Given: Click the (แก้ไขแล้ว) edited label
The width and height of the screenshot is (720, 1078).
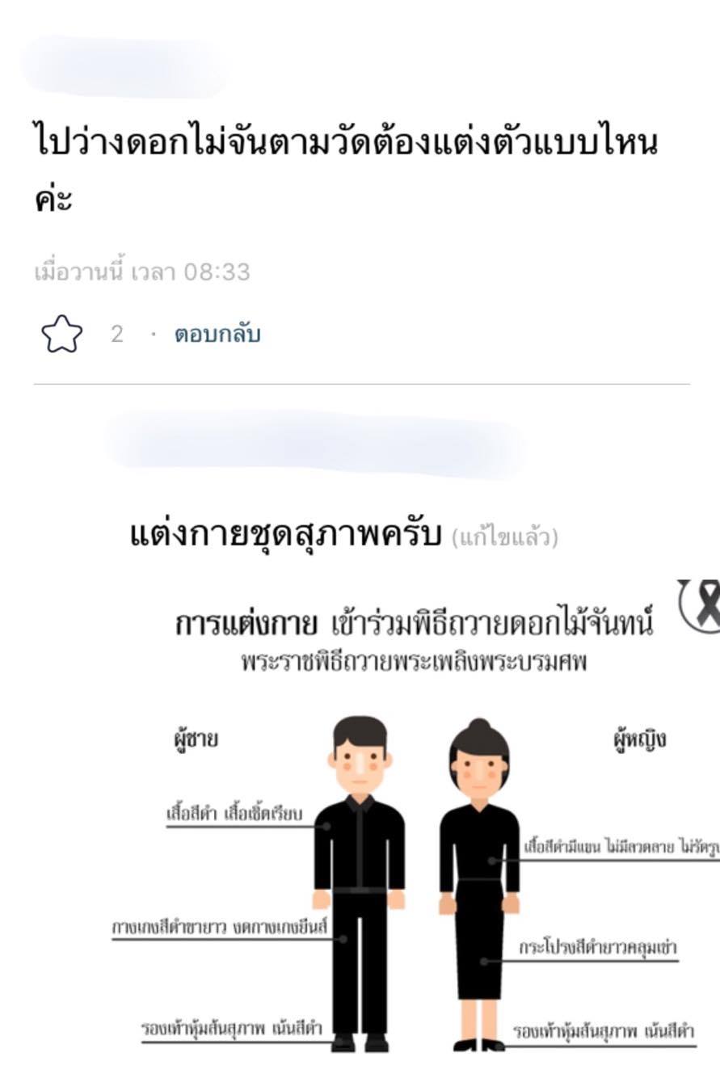Looking at the screenshot, I should click(x=505, y=537).
